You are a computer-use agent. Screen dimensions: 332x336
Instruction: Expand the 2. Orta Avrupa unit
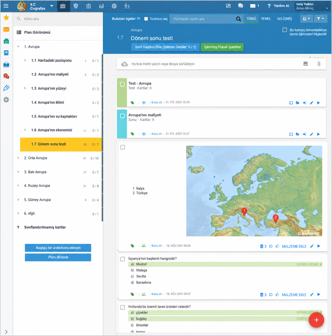(x=18, y=158)
